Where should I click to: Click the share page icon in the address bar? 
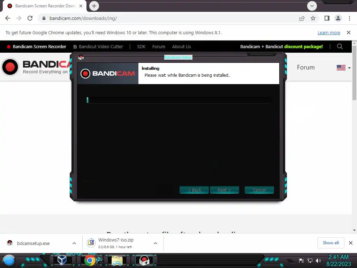click(302, 18)
